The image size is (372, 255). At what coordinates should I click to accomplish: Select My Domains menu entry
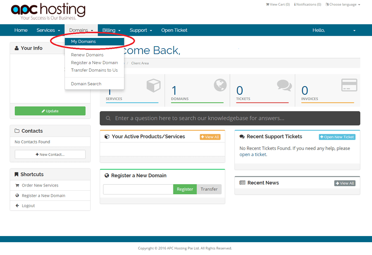coord(94,41)
